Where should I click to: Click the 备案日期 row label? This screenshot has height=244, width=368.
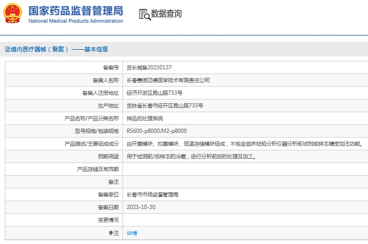click(x=108, y=207)
